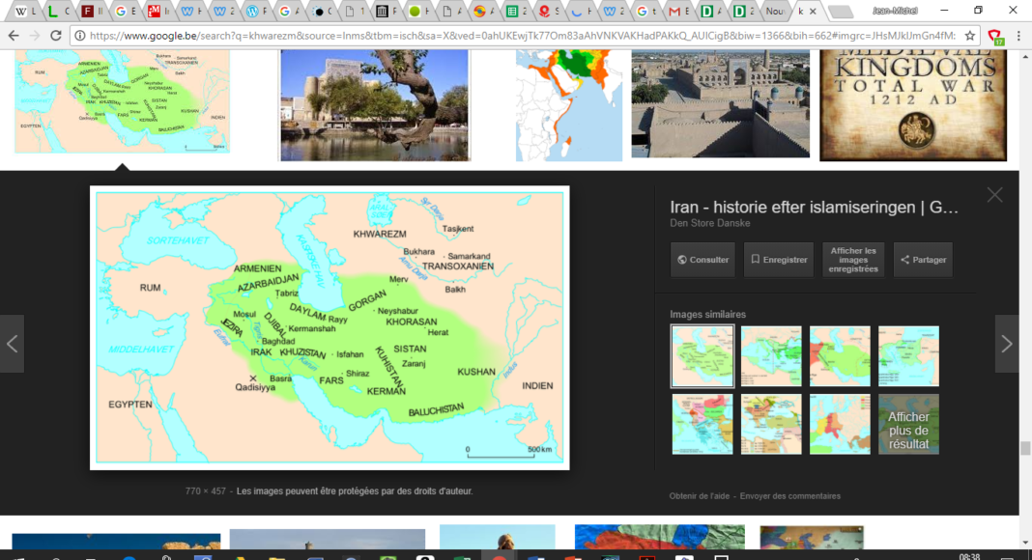Click the Consulter button

click(702, 260)
